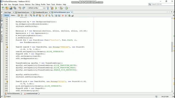Click the Search (Ctrl+I) field

point(161,4)
